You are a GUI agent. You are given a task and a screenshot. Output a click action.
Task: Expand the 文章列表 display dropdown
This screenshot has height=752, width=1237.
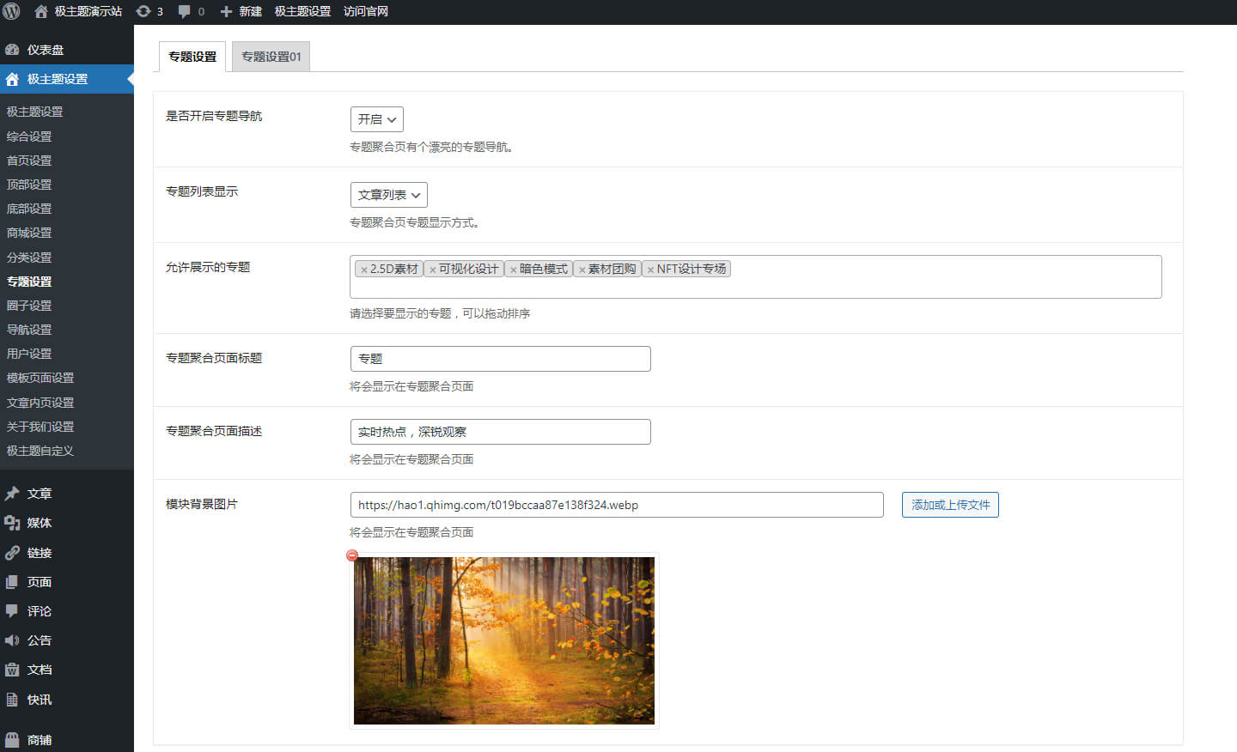click(388, 195)
